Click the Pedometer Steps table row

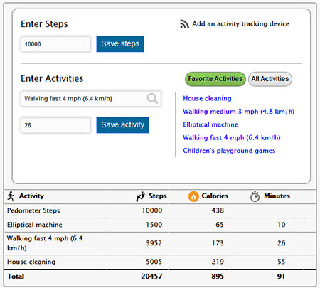tap(160, 210)
